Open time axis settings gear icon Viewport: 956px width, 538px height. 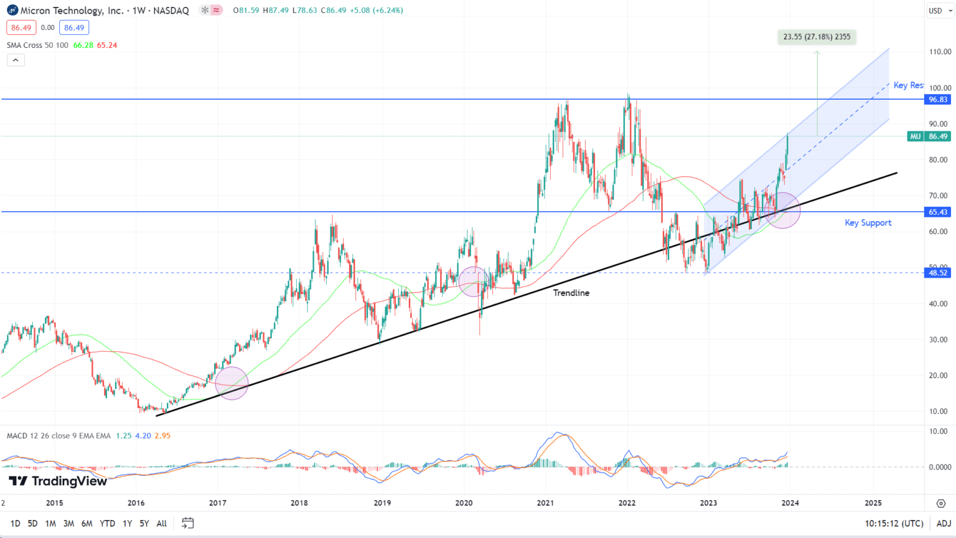(940, 503)
